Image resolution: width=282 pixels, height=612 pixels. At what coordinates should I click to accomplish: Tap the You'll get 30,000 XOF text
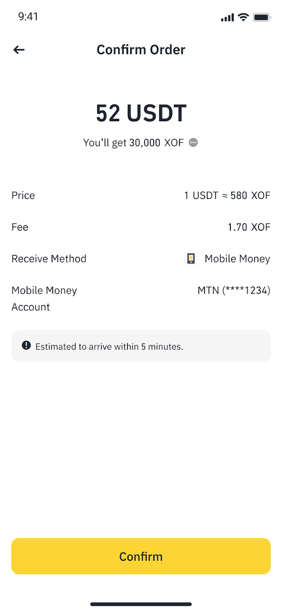pyautogui.click(x=133, y=143)
